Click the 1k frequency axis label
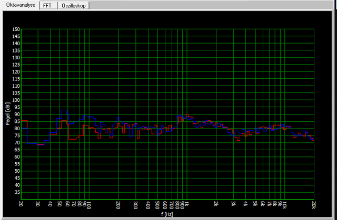This screenshot has width=337, height=220. coord(187,204)
